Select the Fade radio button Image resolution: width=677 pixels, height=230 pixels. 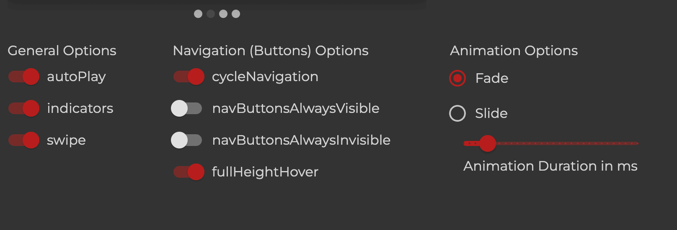tap(457, 78)
